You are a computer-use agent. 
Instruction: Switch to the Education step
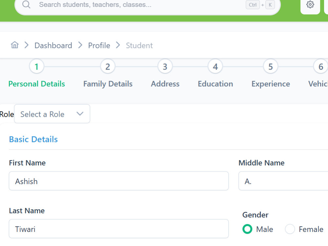click(215, 84)
